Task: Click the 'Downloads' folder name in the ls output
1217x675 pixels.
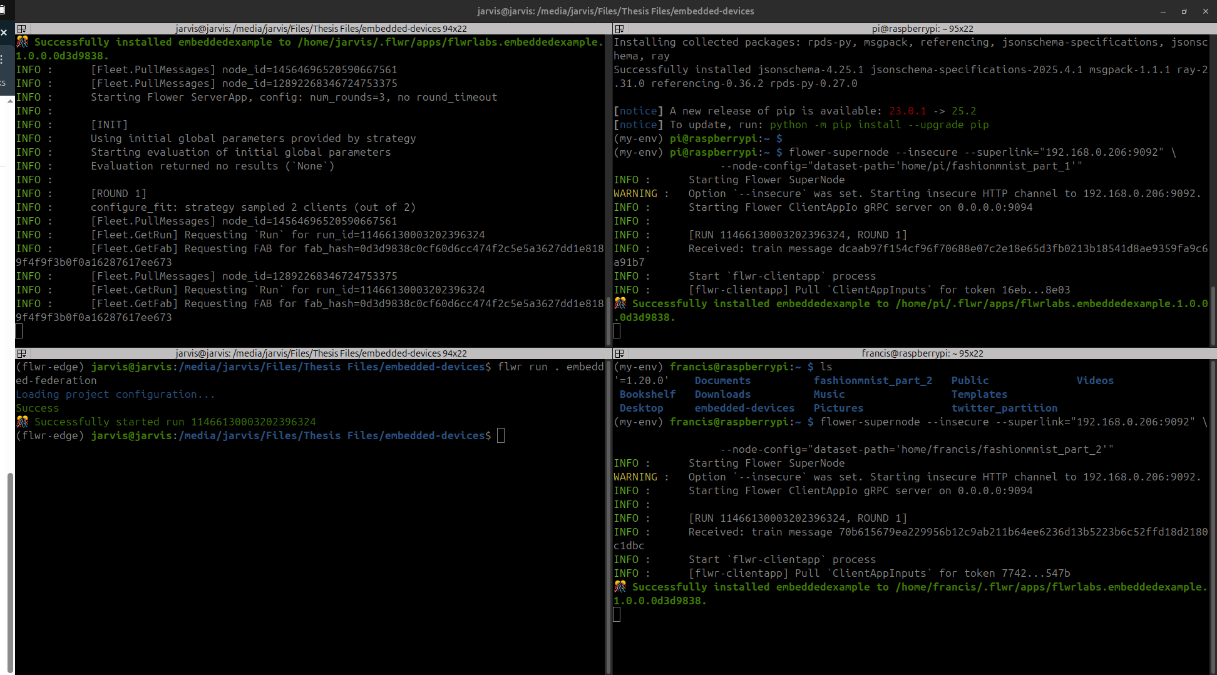Action: [722, 394]
